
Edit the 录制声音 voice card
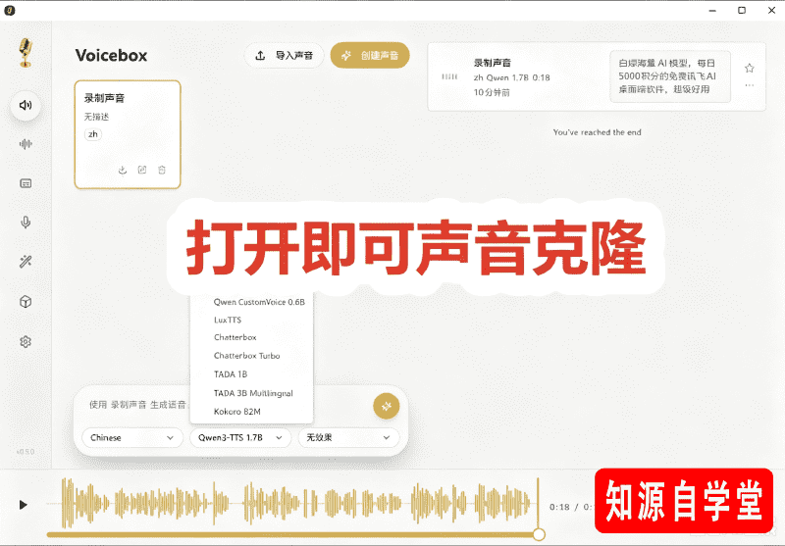[x=142, y=170]
